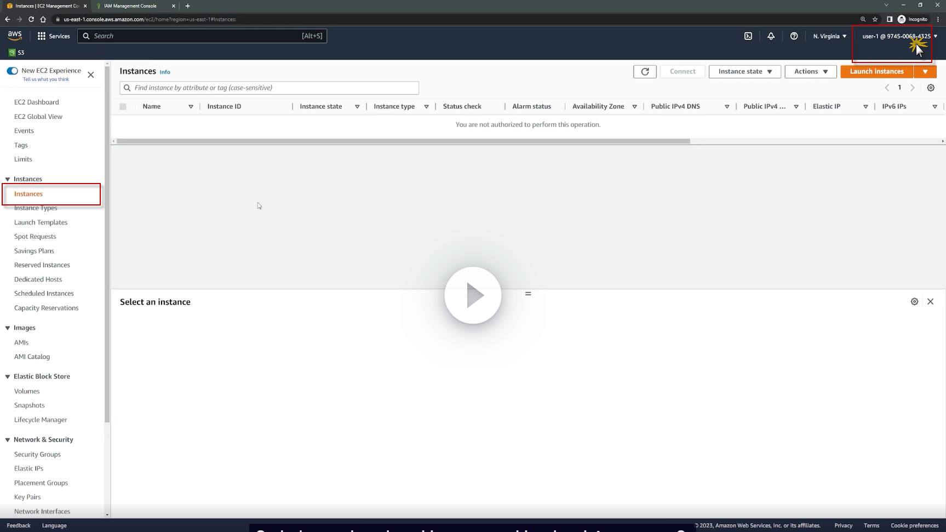The image size is (946, 532).
Task: Refresh the instances list
Action: point(645,72)
